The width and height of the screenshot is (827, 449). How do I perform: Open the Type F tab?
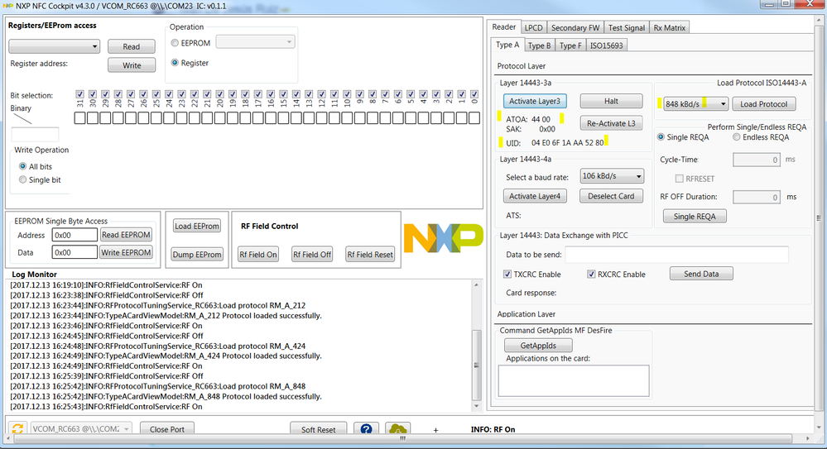(570, 45)
